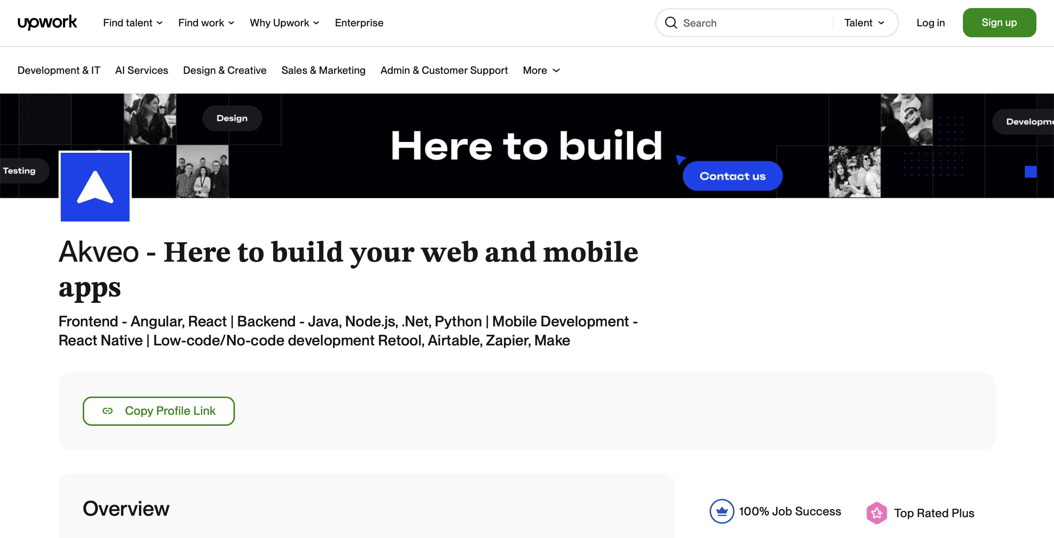Select Design & Creative category
1054x538 pixels.
click(x=225, y=70)
